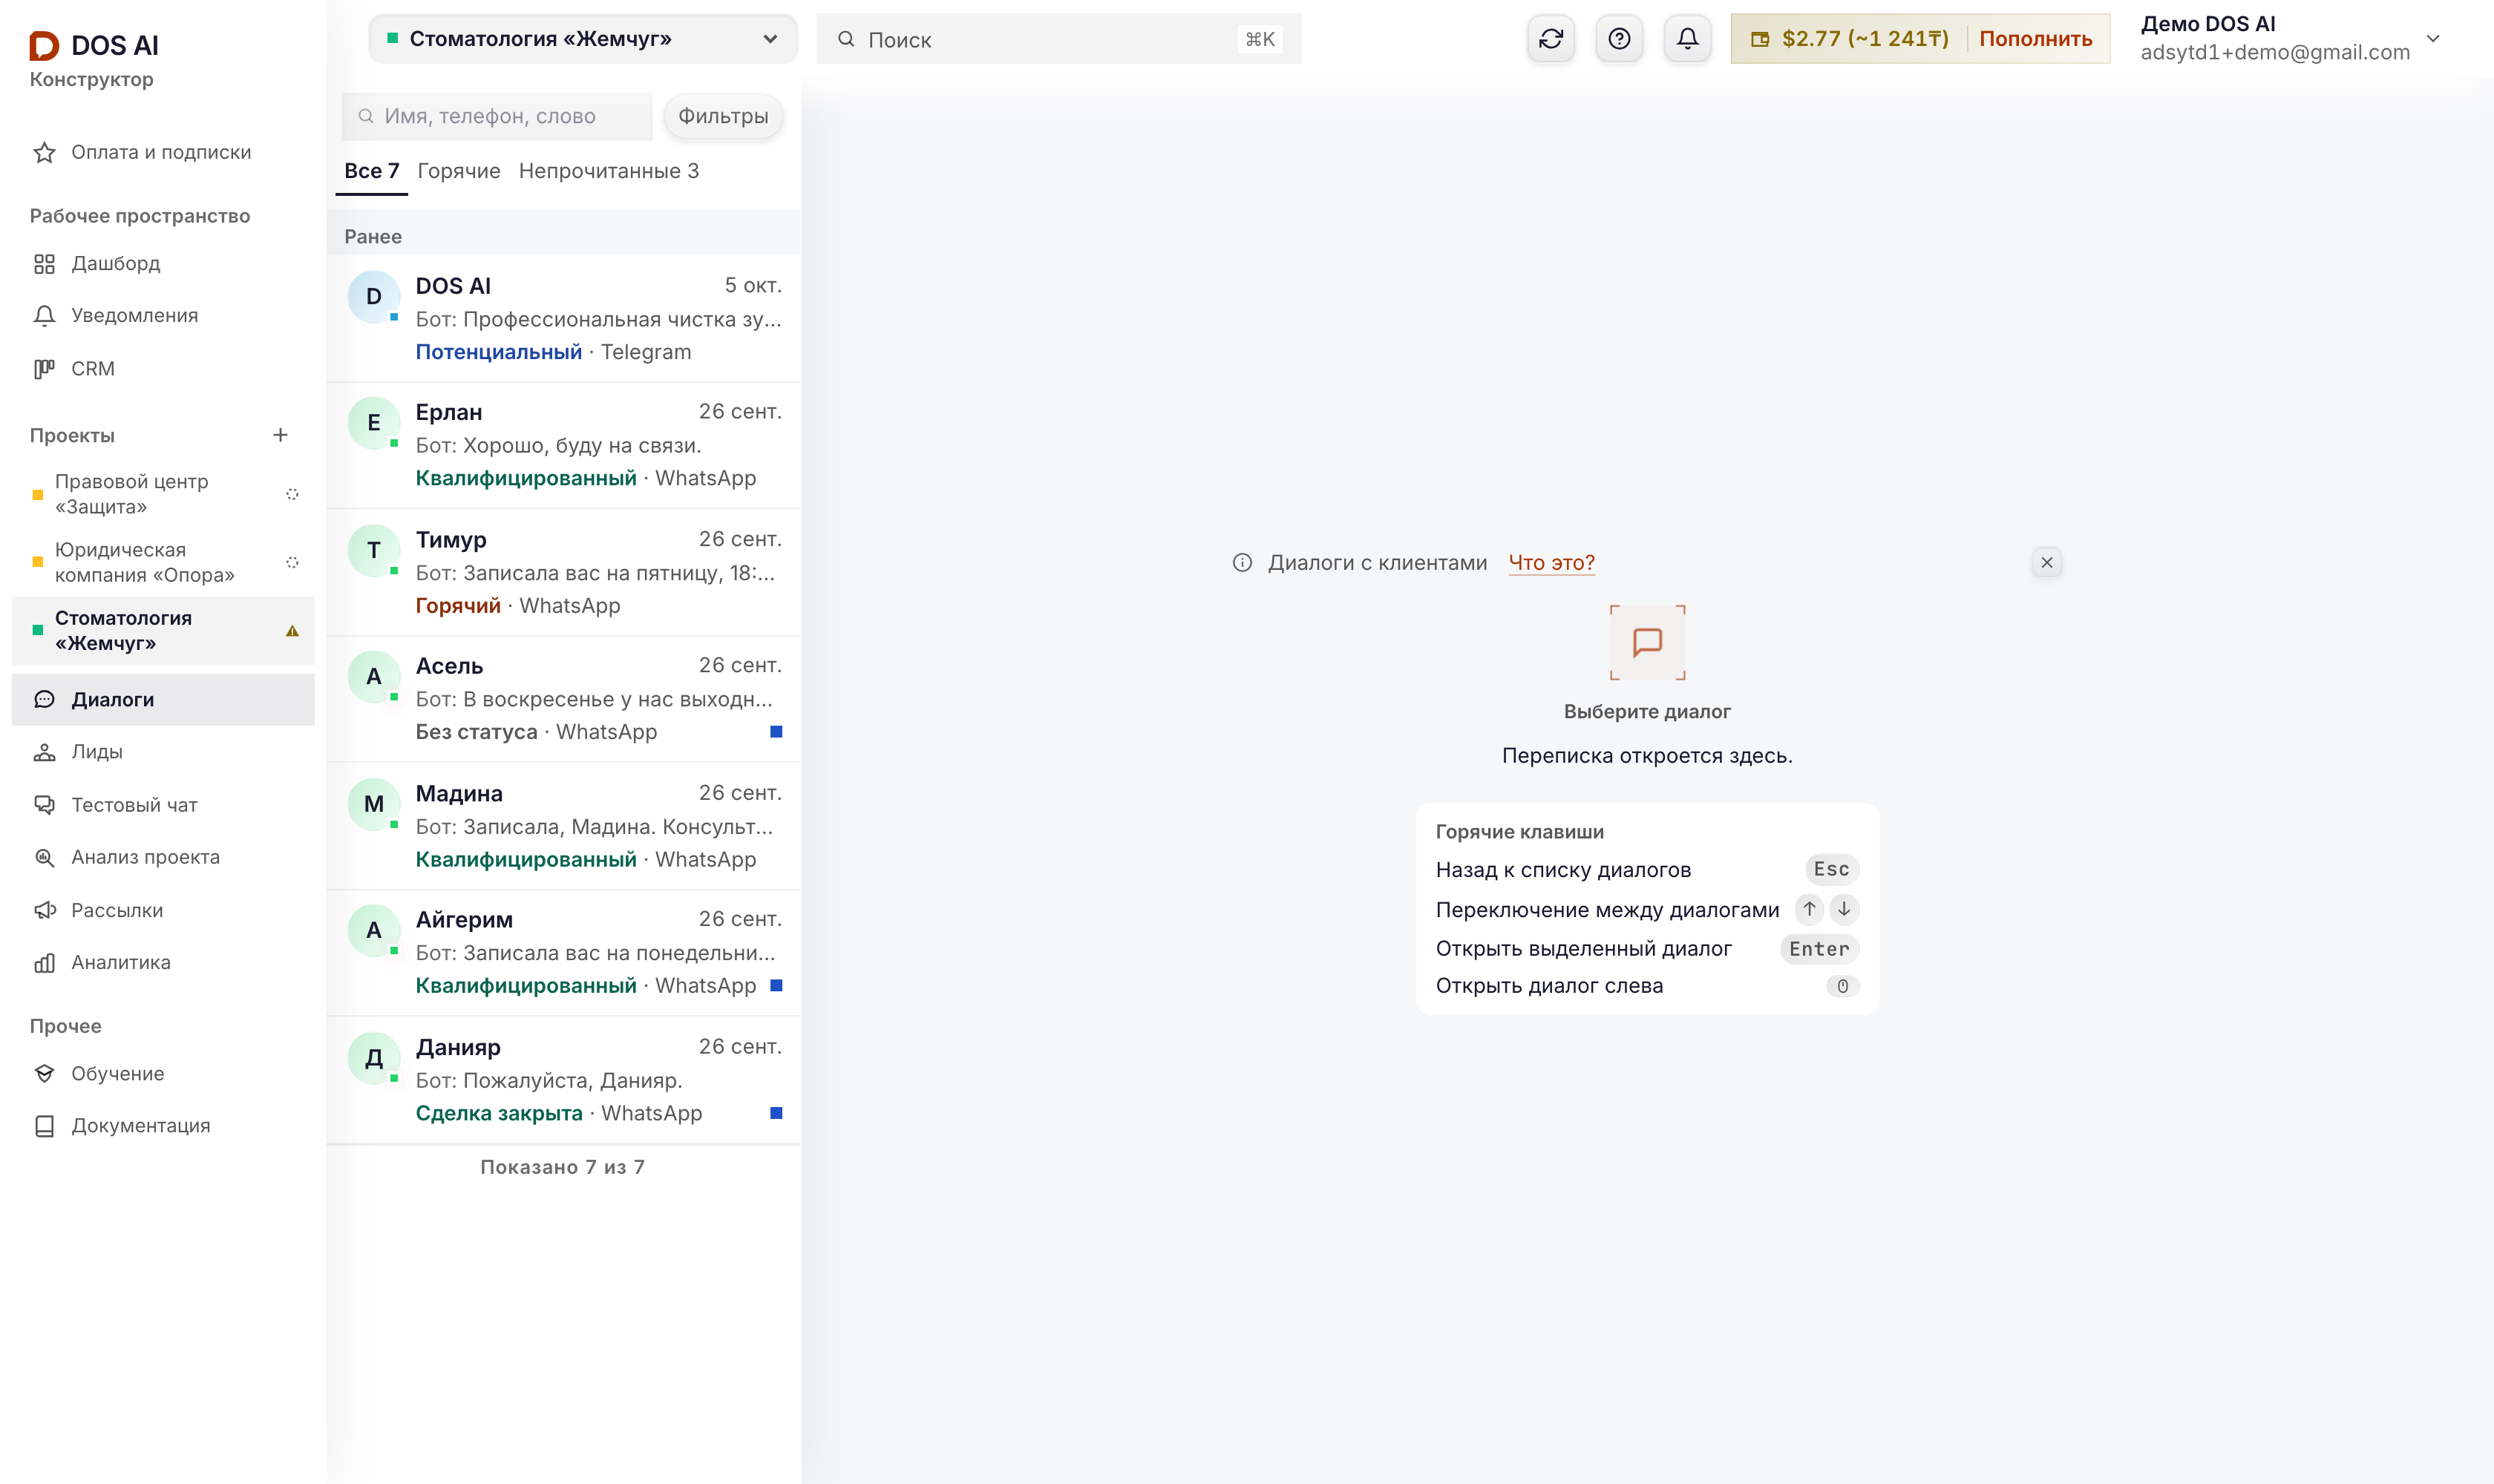The image size is (2494, 1484).
Task: Open dialog with Мадина
Action: (x=563, y=826)
